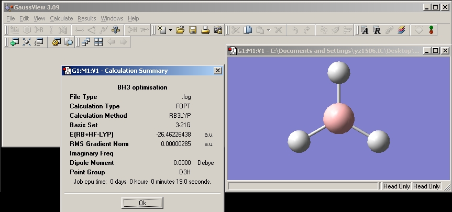Click the Center molecule icon
This screenshot has width=452, height=212.
(x=27, y=42)
